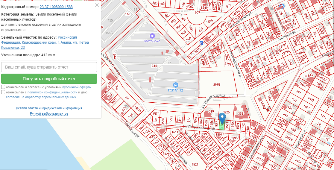Open the публичной оферты link
This screenshot has width=334, height=170.
point(77,87)
